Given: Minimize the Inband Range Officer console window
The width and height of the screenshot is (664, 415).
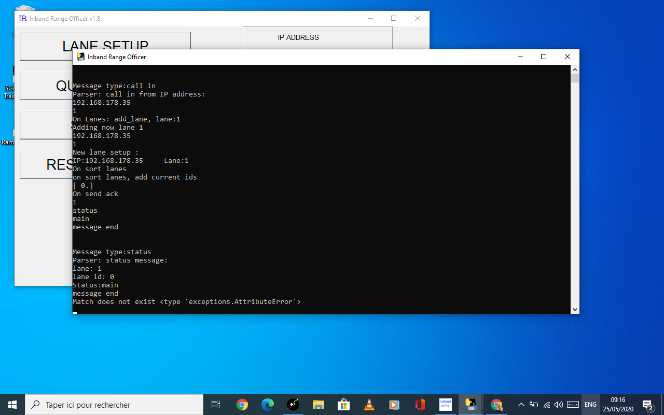Looking at the screenshot, I should coord(520,57).
